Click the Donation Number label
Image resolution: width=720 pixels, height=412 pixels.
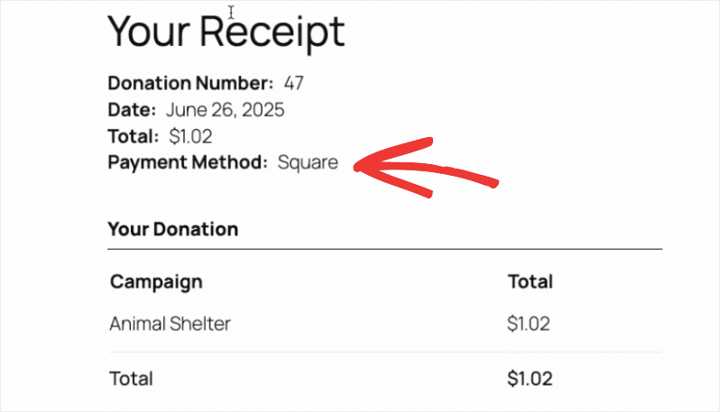pyautogui.click(x=190, y=83)
